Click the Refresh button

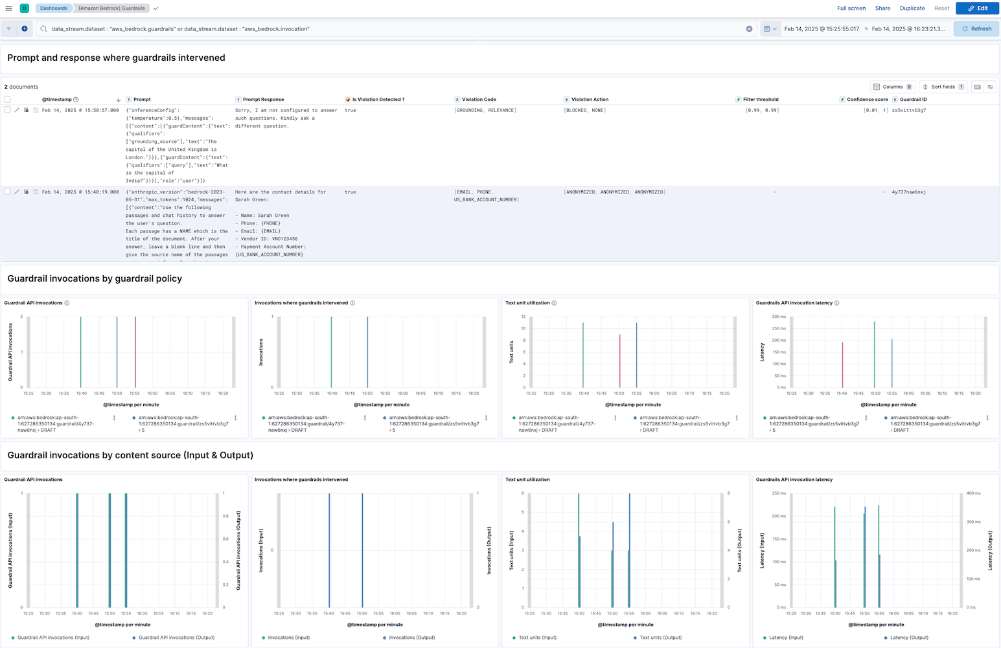pos(976,28)
